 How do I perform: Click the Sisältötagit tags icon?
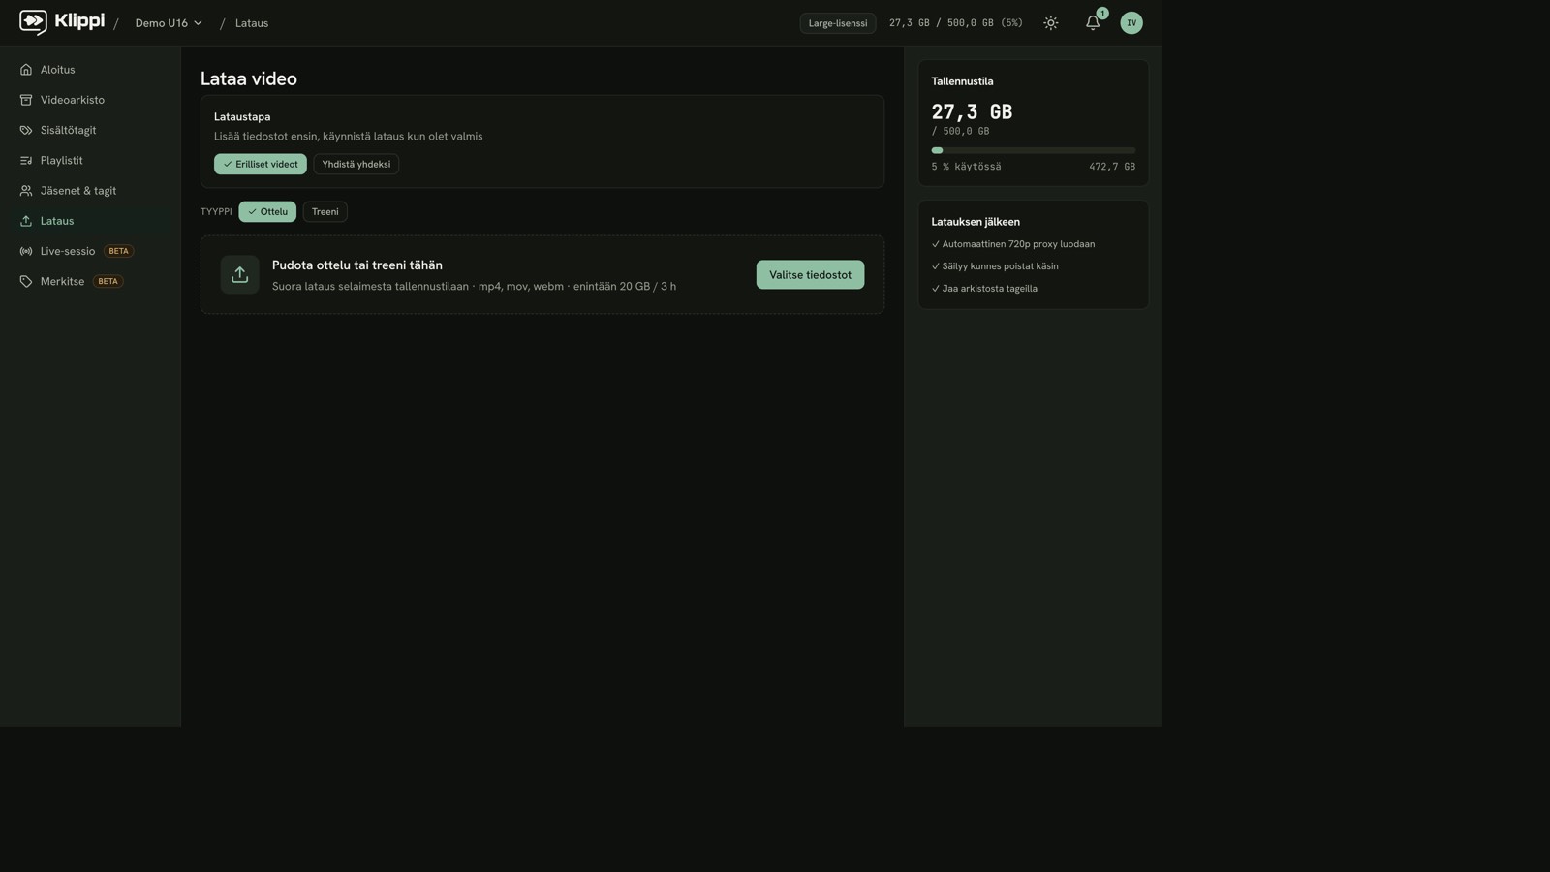(x=26, y=130)
